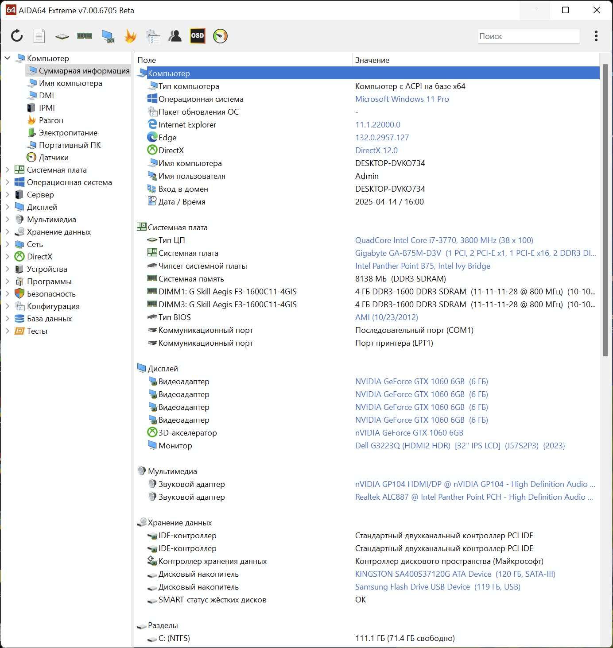Select the highlighted Компьютер header row
This screenshot has height=648, width=613.
[368, 73]
